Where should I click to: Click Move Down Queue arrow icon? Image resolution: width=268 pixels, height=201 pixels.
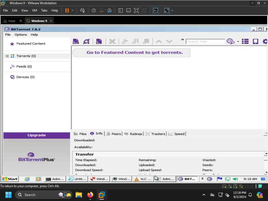tap(169, 42)
